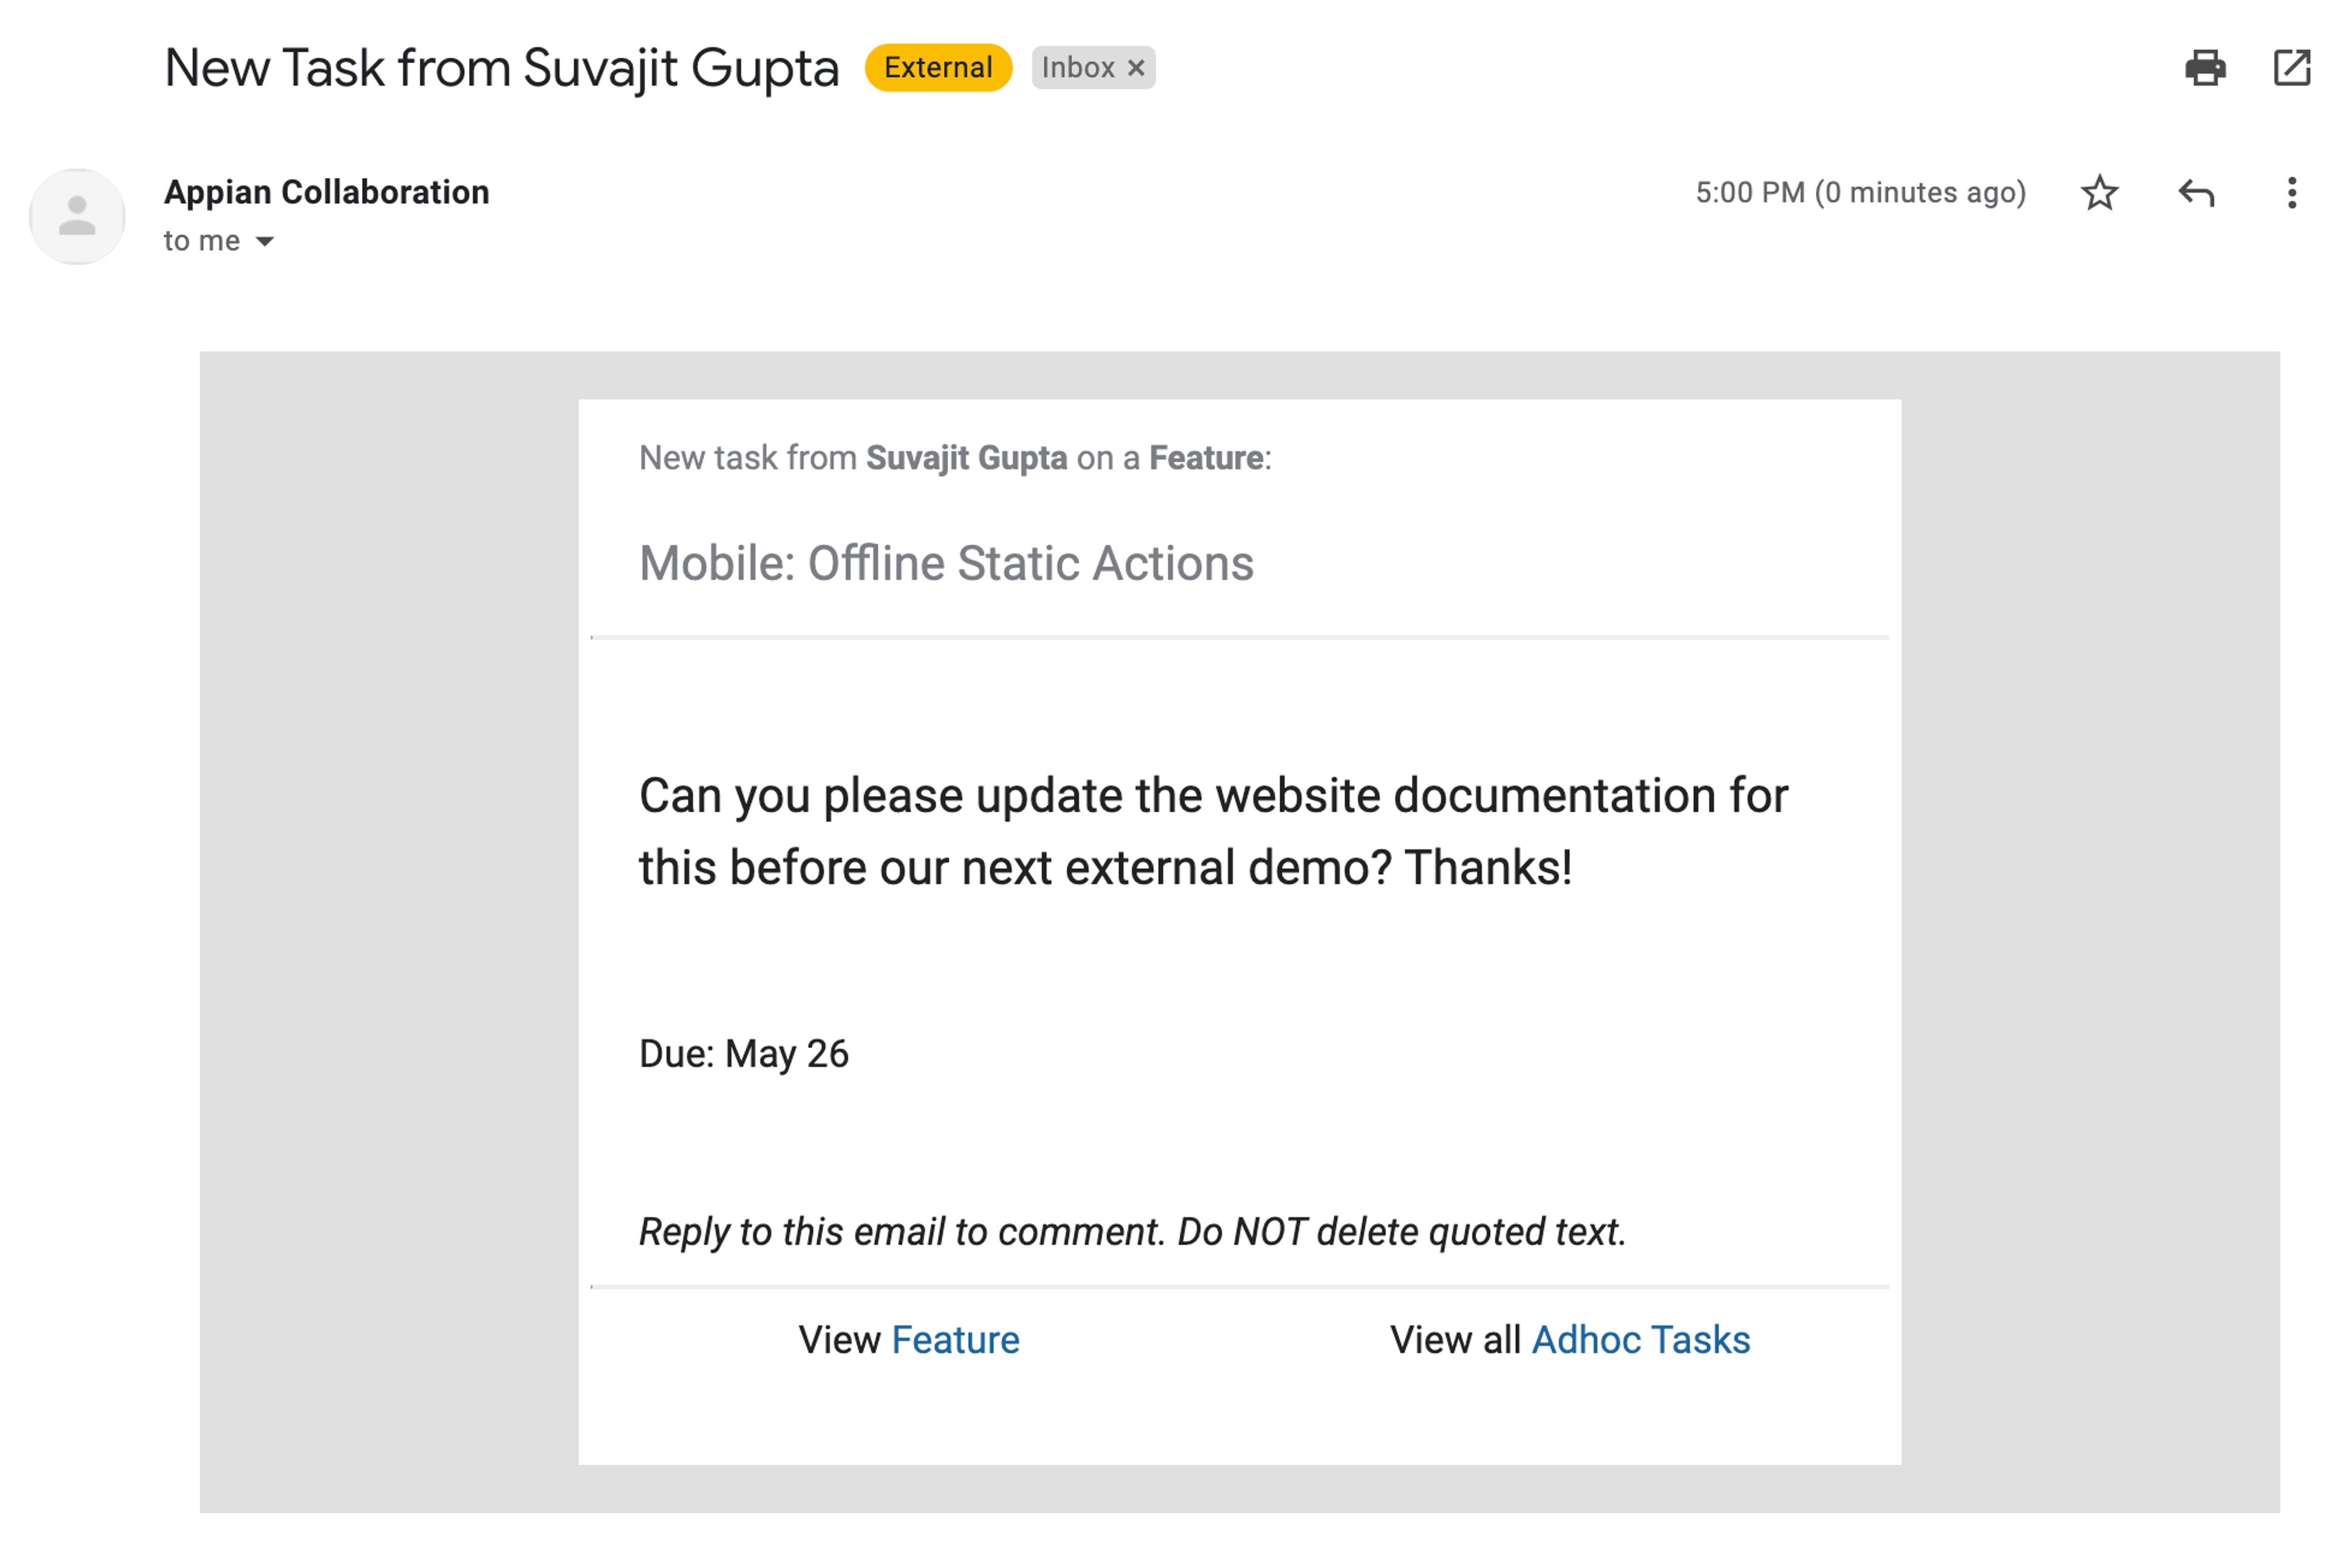Click sender name Appian Collaboration
This screenshot has height=1568, width=2333.
[x=327, y=192]
